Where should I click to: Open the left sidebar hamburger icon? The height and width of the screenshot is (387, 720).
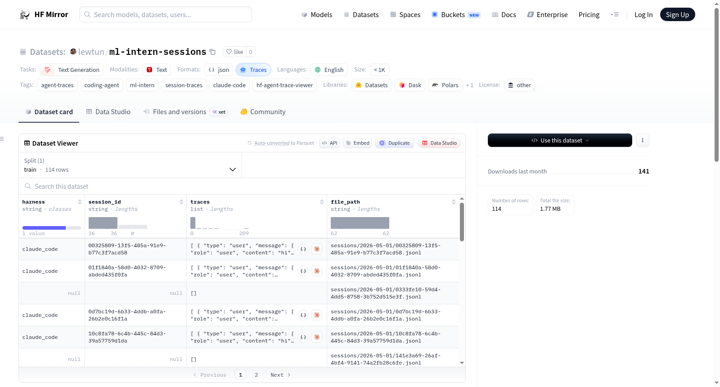coord(2,139)
